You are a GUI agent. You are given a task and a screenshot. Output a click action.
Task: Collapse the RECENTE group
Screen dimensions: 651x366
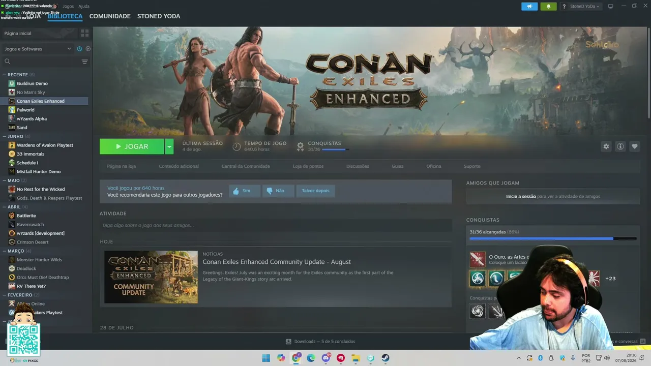click(x=19, y=75)
